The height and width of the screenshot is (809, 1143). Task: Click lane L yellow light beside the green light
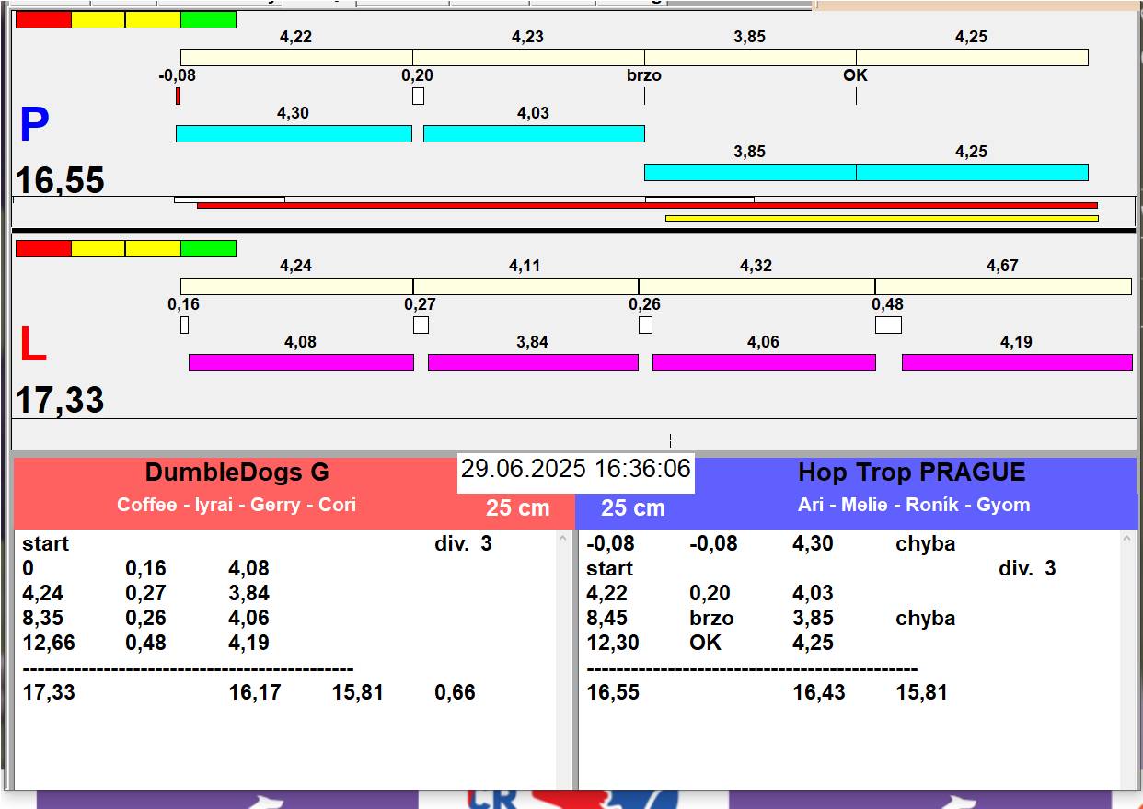[154, 248]
